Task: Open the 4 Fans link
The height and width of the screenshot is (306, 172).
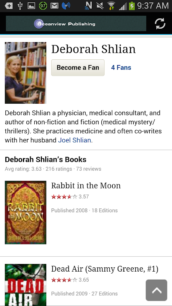Action: [x=121, y=68]
